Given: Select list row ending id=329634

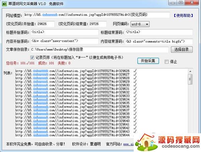Looking at the screenshot, I should (76, 99).
